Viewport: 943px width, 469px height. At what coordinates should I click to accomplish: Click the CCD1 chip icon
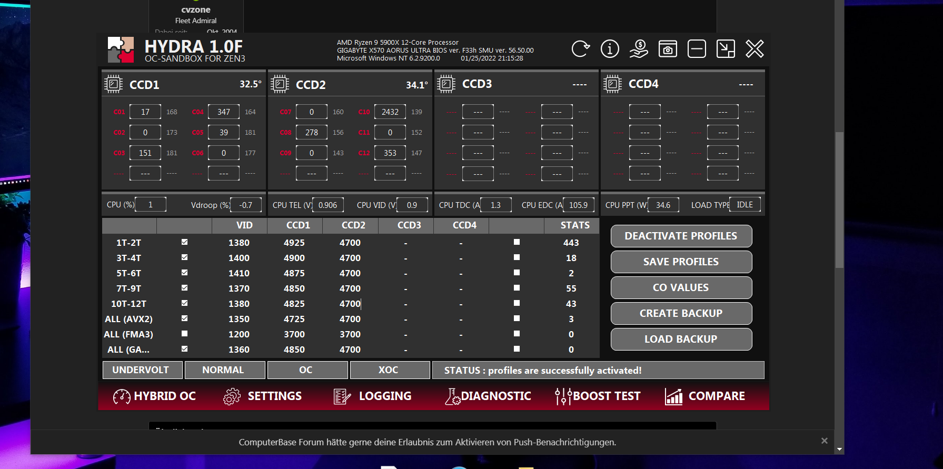113,84
